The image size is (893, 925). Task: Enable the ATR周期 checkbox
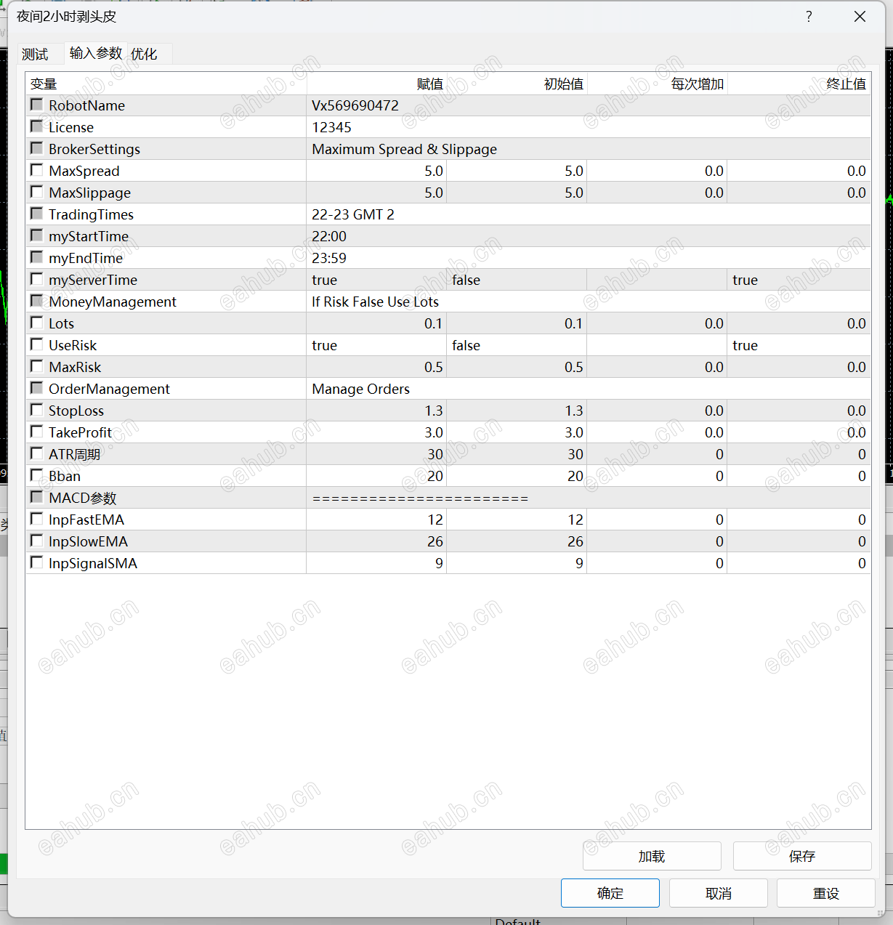point(36,453)
